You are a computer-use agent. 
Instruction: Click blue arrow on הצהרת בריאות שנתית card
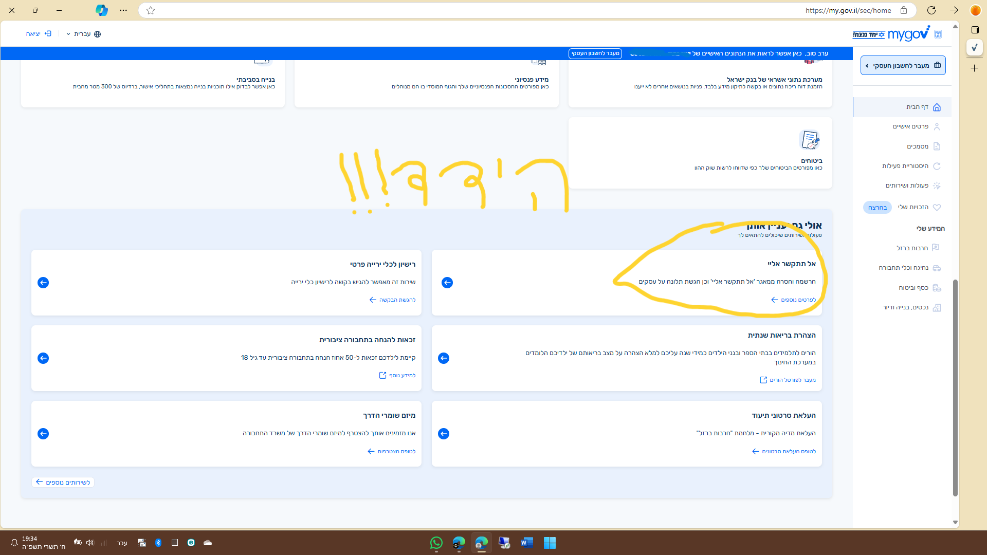pyautogui.click(x=443, y=358)
